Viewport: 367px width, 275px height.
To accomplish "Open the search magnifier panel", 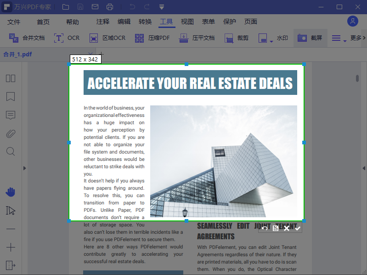I will (11, 152).
